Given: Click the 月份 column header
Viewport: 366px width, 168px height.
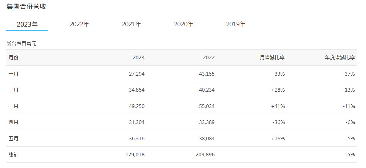Looking at the screenshot, I should [14, 58].
